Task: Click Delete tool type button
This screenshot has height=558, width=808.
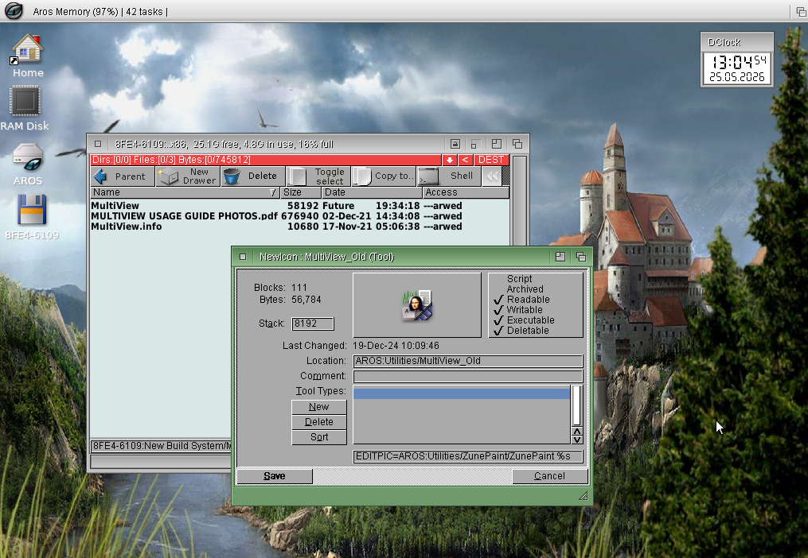Action: point(319,422)
